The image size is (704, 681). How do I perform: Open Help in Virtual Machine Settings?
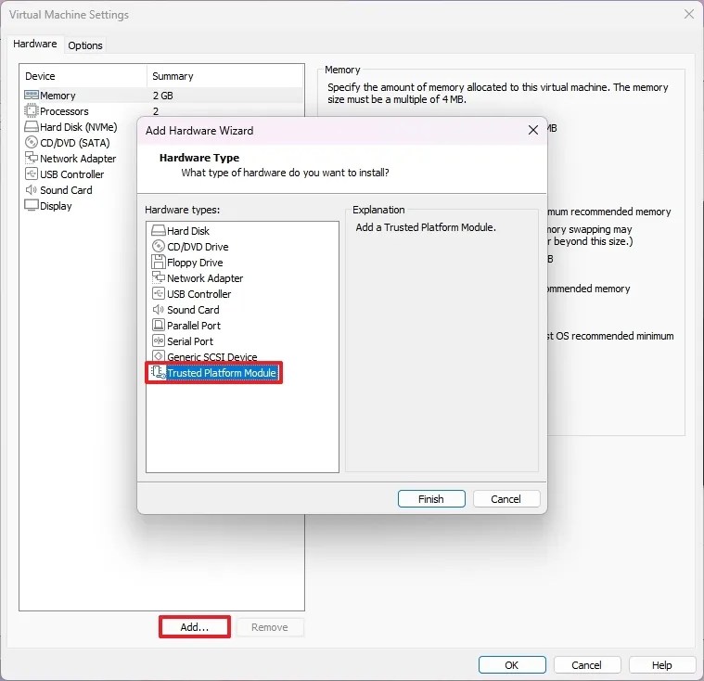coord(662,665)
